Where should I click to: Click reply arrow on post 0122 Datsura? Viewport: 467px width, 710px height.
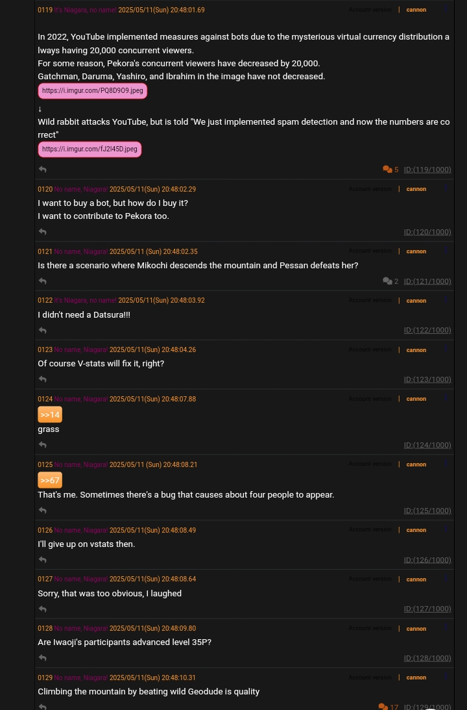(x=43, y=331)
